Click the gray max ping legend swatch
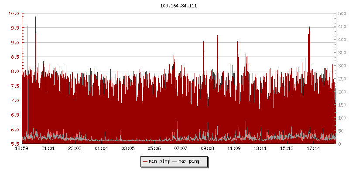The image size is (349, 174). pos(175,161)
